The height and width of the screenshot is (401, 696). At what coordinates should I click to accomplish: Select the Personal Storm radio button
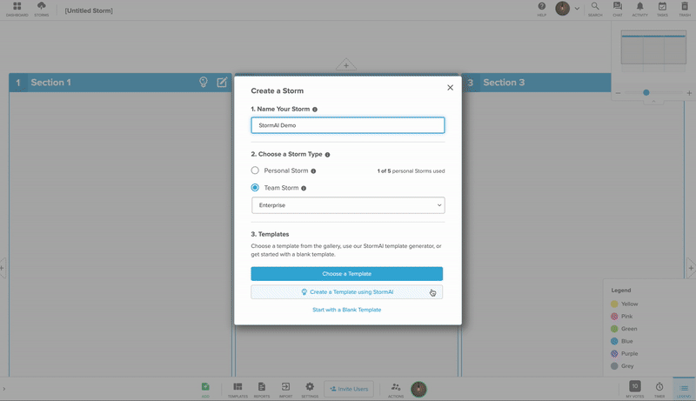tap(255, 170)
